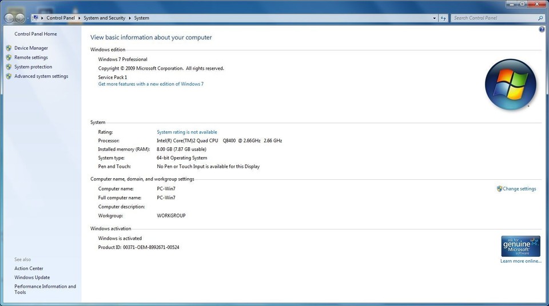
Task: Click the Back navigation arrow button
Action: pos(10,18)
